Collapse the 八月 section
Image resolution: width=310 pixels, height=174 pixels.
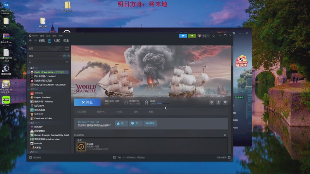pos(29,152)
